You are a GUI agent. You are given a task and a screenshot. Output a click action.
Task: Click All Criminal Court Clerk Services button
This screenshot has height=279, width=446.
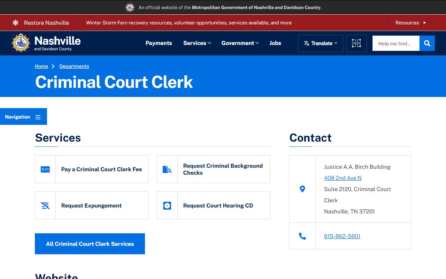(90, 244)
